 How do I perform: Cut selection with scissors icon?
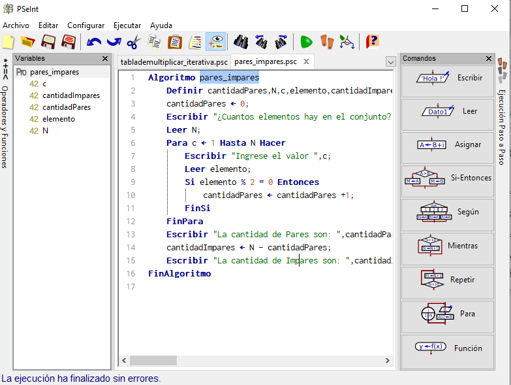coord(134,42)
